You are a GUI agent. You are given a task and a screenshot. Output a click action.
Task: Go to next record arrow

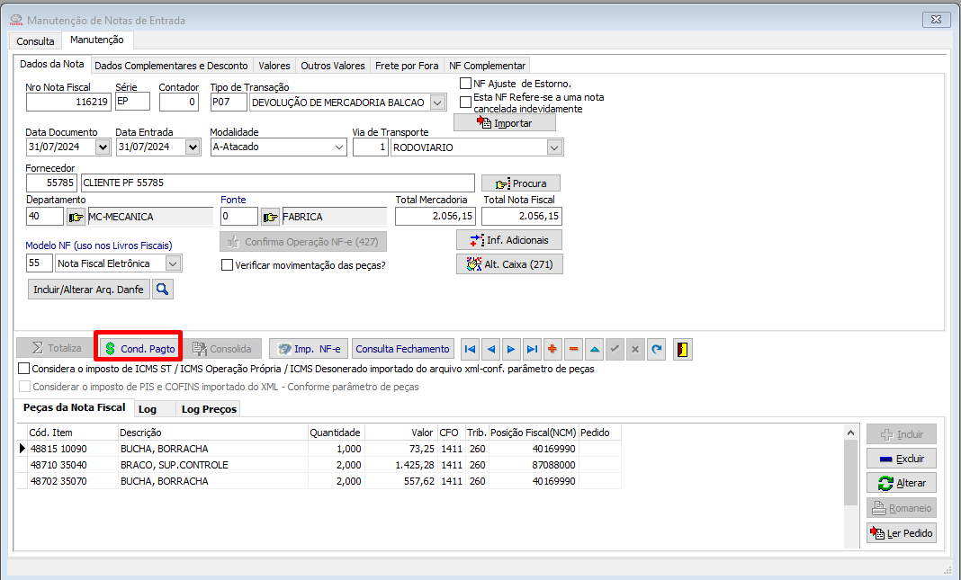tap(511, 349)
